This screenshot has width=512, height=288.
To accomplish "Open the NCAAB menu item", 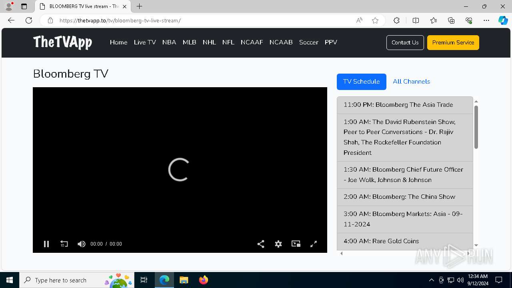I will (x=281, y=42).
